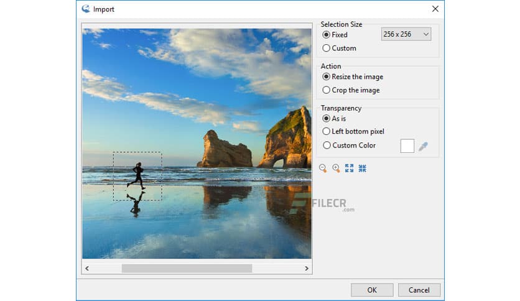The width and height of the screenshot is (520, 301).
Task: Click the horizontal scrollbar thumb
Action: 187,268
